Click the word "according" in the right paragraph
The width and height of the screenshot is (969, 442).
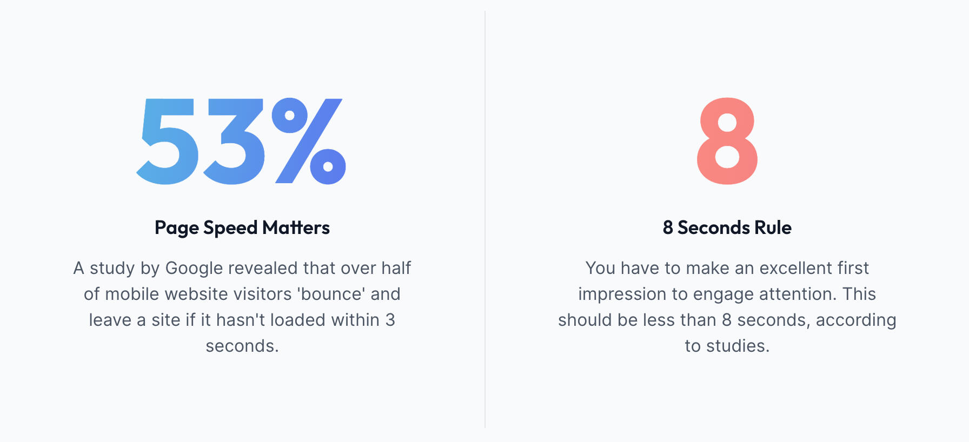tap(856, 320)
